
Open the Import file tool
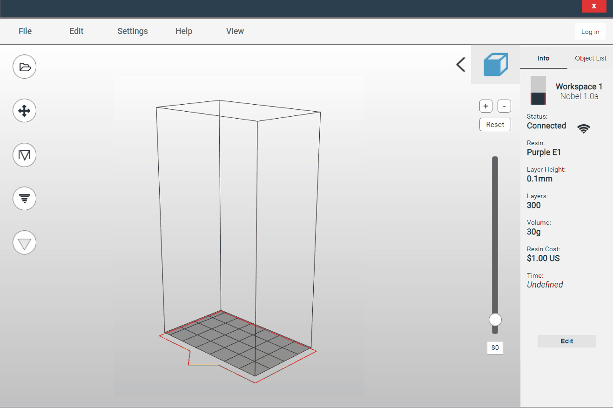24,67
